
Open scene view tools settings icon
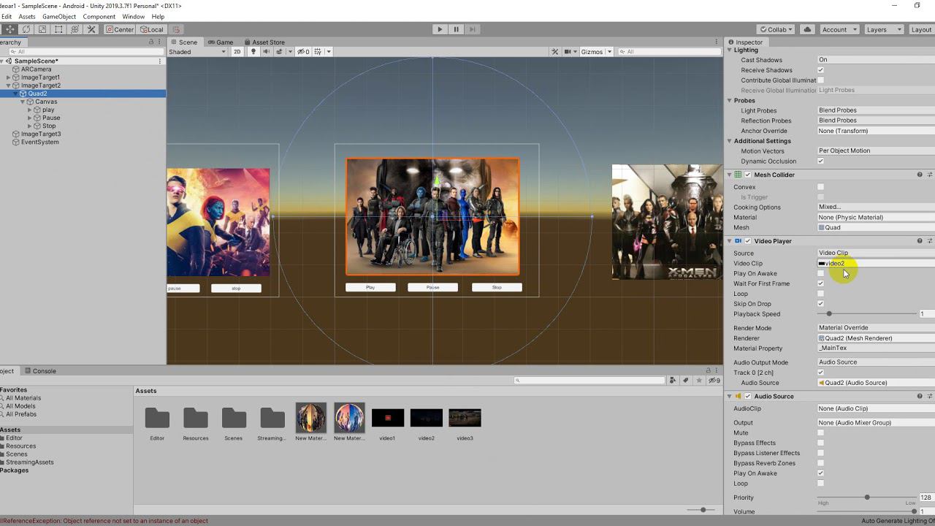coord(555,52)
